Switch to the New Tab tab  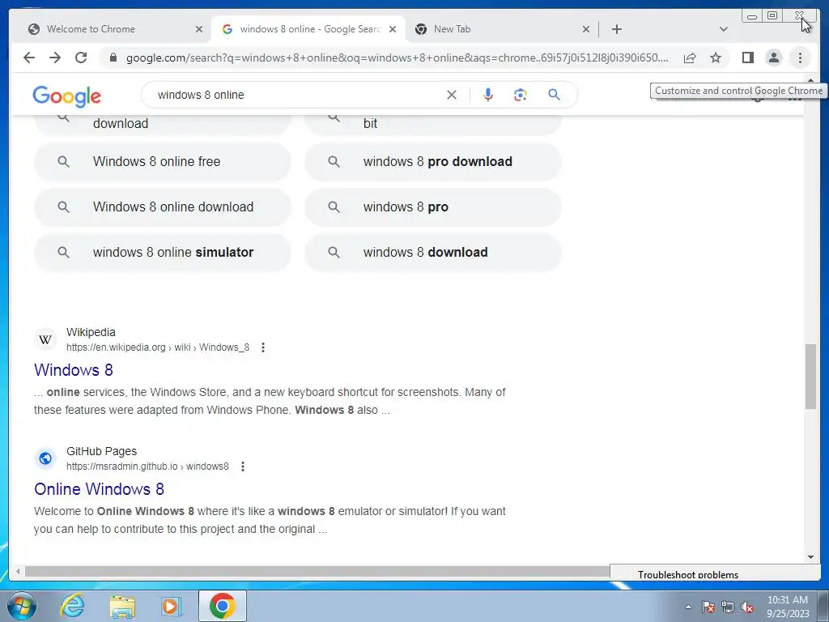point(452,29)
